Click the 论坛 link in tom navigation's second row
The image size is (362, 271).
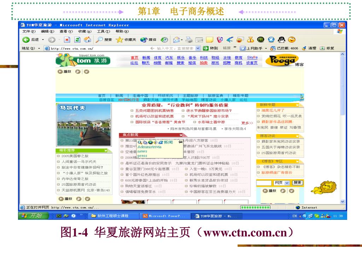click(134, 63)
